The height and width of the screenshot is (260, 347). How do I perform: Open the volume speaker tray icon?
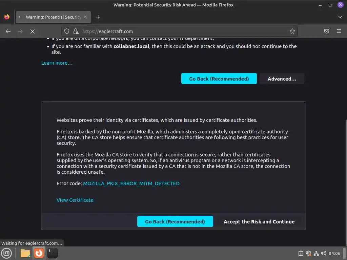[324, 253]
